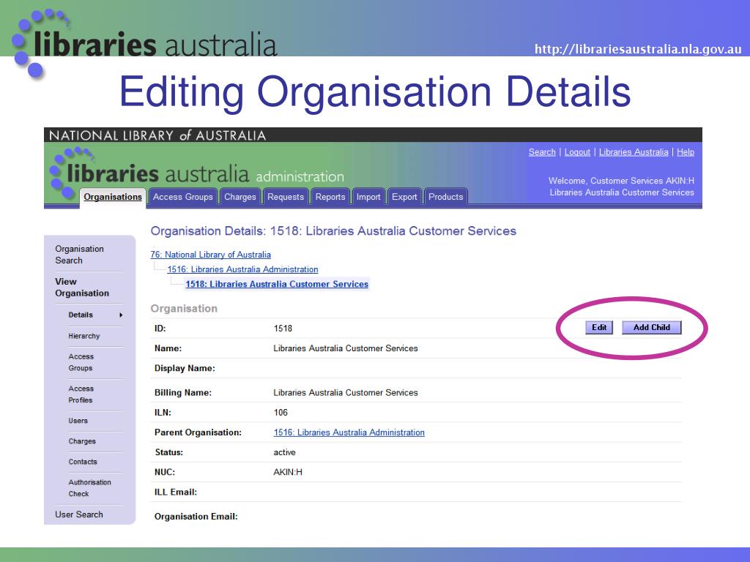Click the Organisation Email label
Viewport: 750px width, 562px height.
click(196, 516)
